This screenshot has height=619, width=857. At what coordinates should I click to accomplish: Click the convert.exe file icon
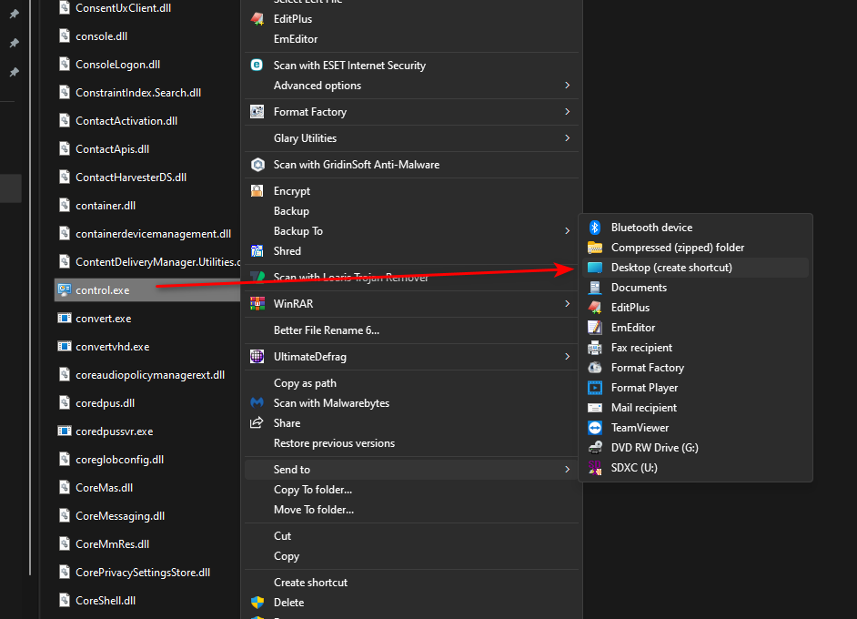[x=65, y=319]
